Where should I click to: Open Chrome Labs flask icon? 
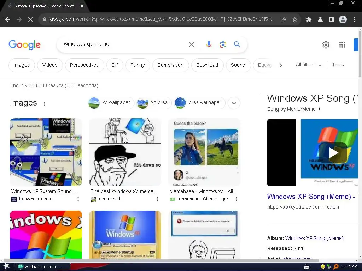point(320,20)
